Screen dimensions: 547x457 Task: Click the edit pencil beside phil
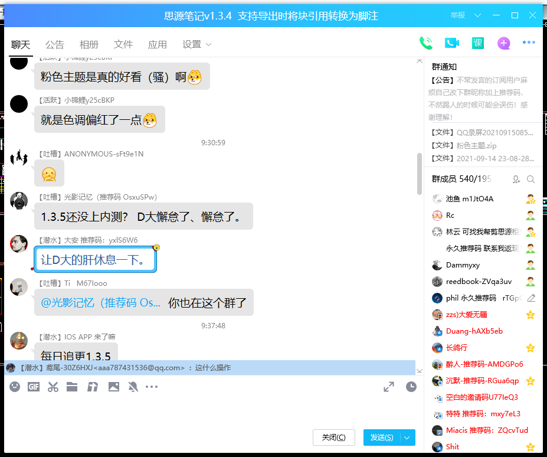(x=531, y=298)
